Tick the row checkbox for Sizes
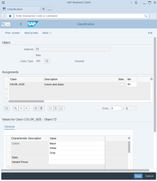This screenshot has height=181, width=157. point(8,157)
